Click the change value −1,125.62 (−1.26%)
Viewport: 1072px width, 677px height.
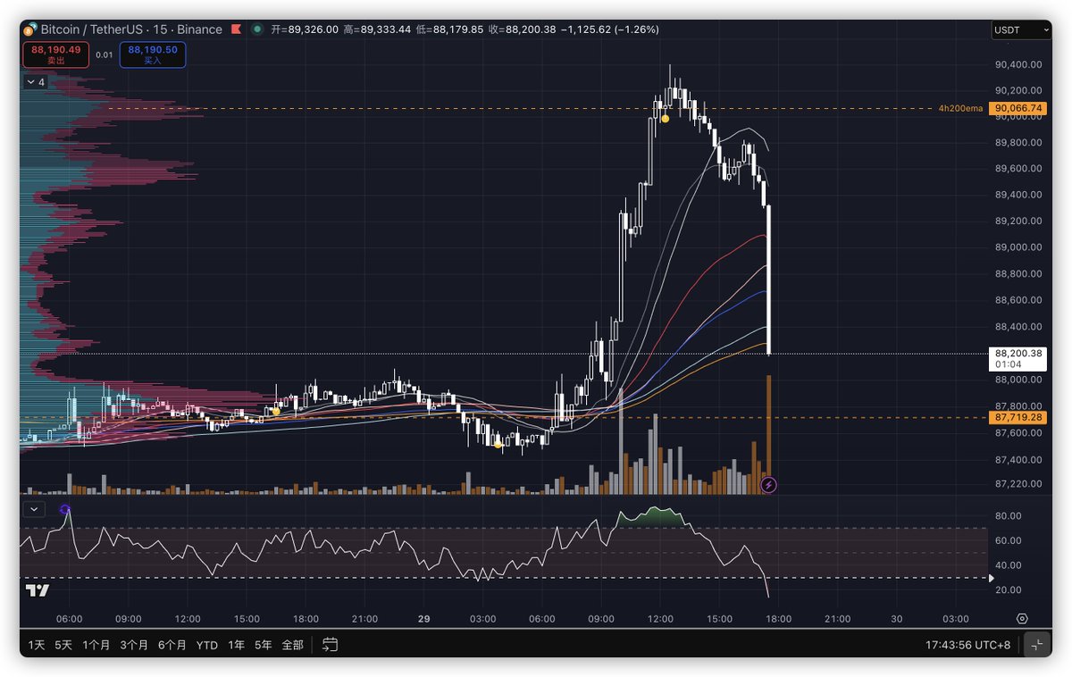click(610, 29)
